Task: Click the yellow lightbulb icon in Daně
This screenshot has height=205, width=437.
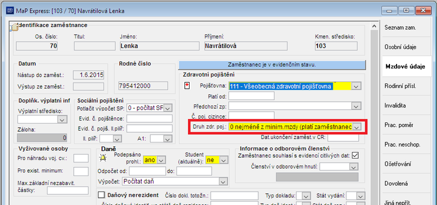Action: [103, 159]
